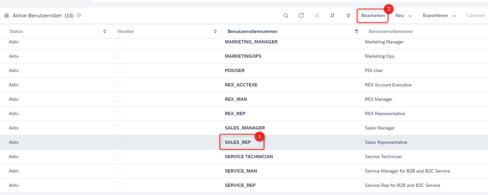
Task: Open the Neu dropdown menu
Action: pyautogui.click(x=404, y=16)
